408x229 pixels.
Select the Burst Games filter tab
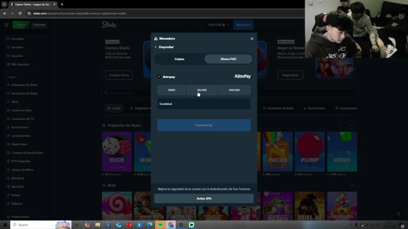tap(314, 108)
